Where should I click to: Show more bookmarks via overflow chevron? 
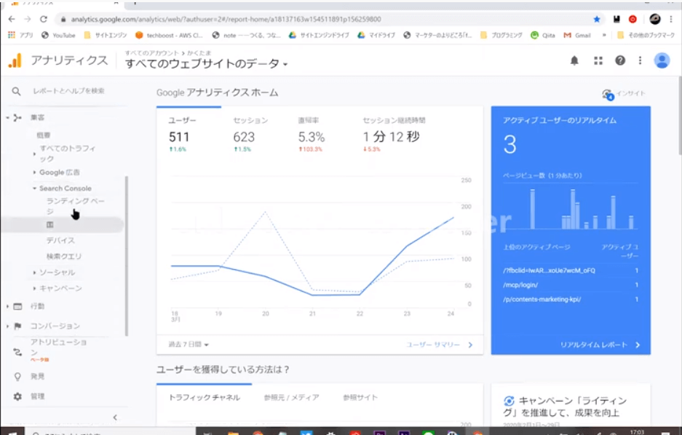[604, 35]
